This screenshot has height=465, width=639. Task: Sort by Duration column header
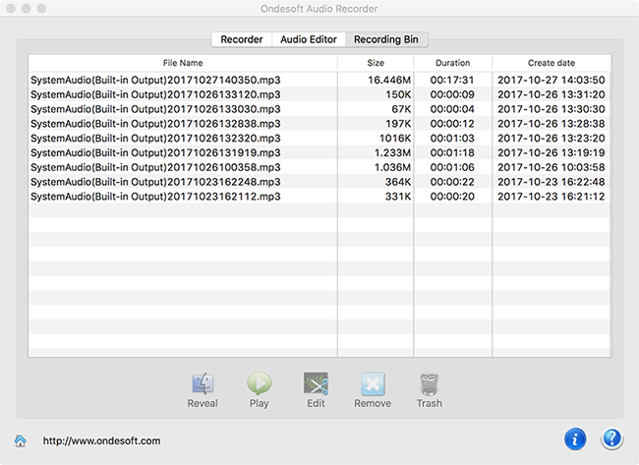coord(452,63)
